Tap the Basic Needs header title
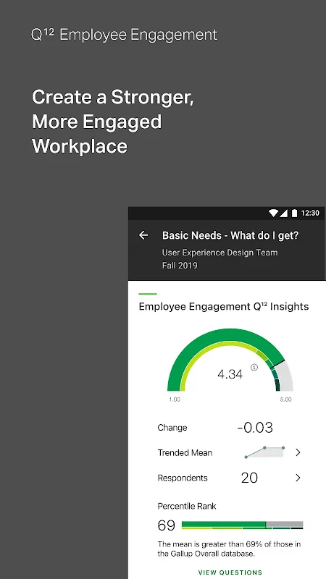The height and width of the screenshot is (579, 326). [x=230, y=236]
